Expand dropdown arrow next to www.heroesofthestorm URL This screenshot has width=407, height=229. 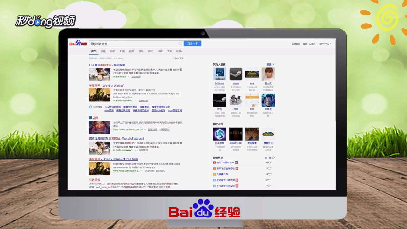[142, 171]
